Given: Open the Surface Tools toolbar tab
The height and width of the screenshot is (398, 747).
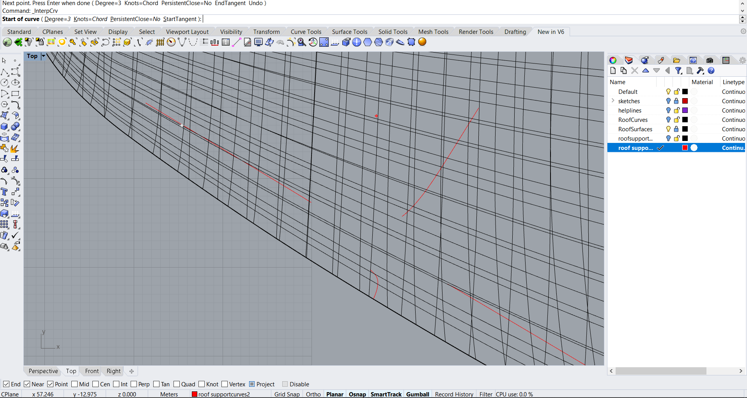Looking at the screenshot, I should 350,32.
